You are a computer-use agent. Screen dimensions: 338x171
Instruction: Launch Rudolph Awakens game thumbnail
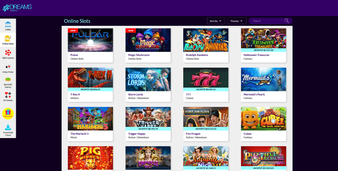pyautogui.click(x=206, y=40)
